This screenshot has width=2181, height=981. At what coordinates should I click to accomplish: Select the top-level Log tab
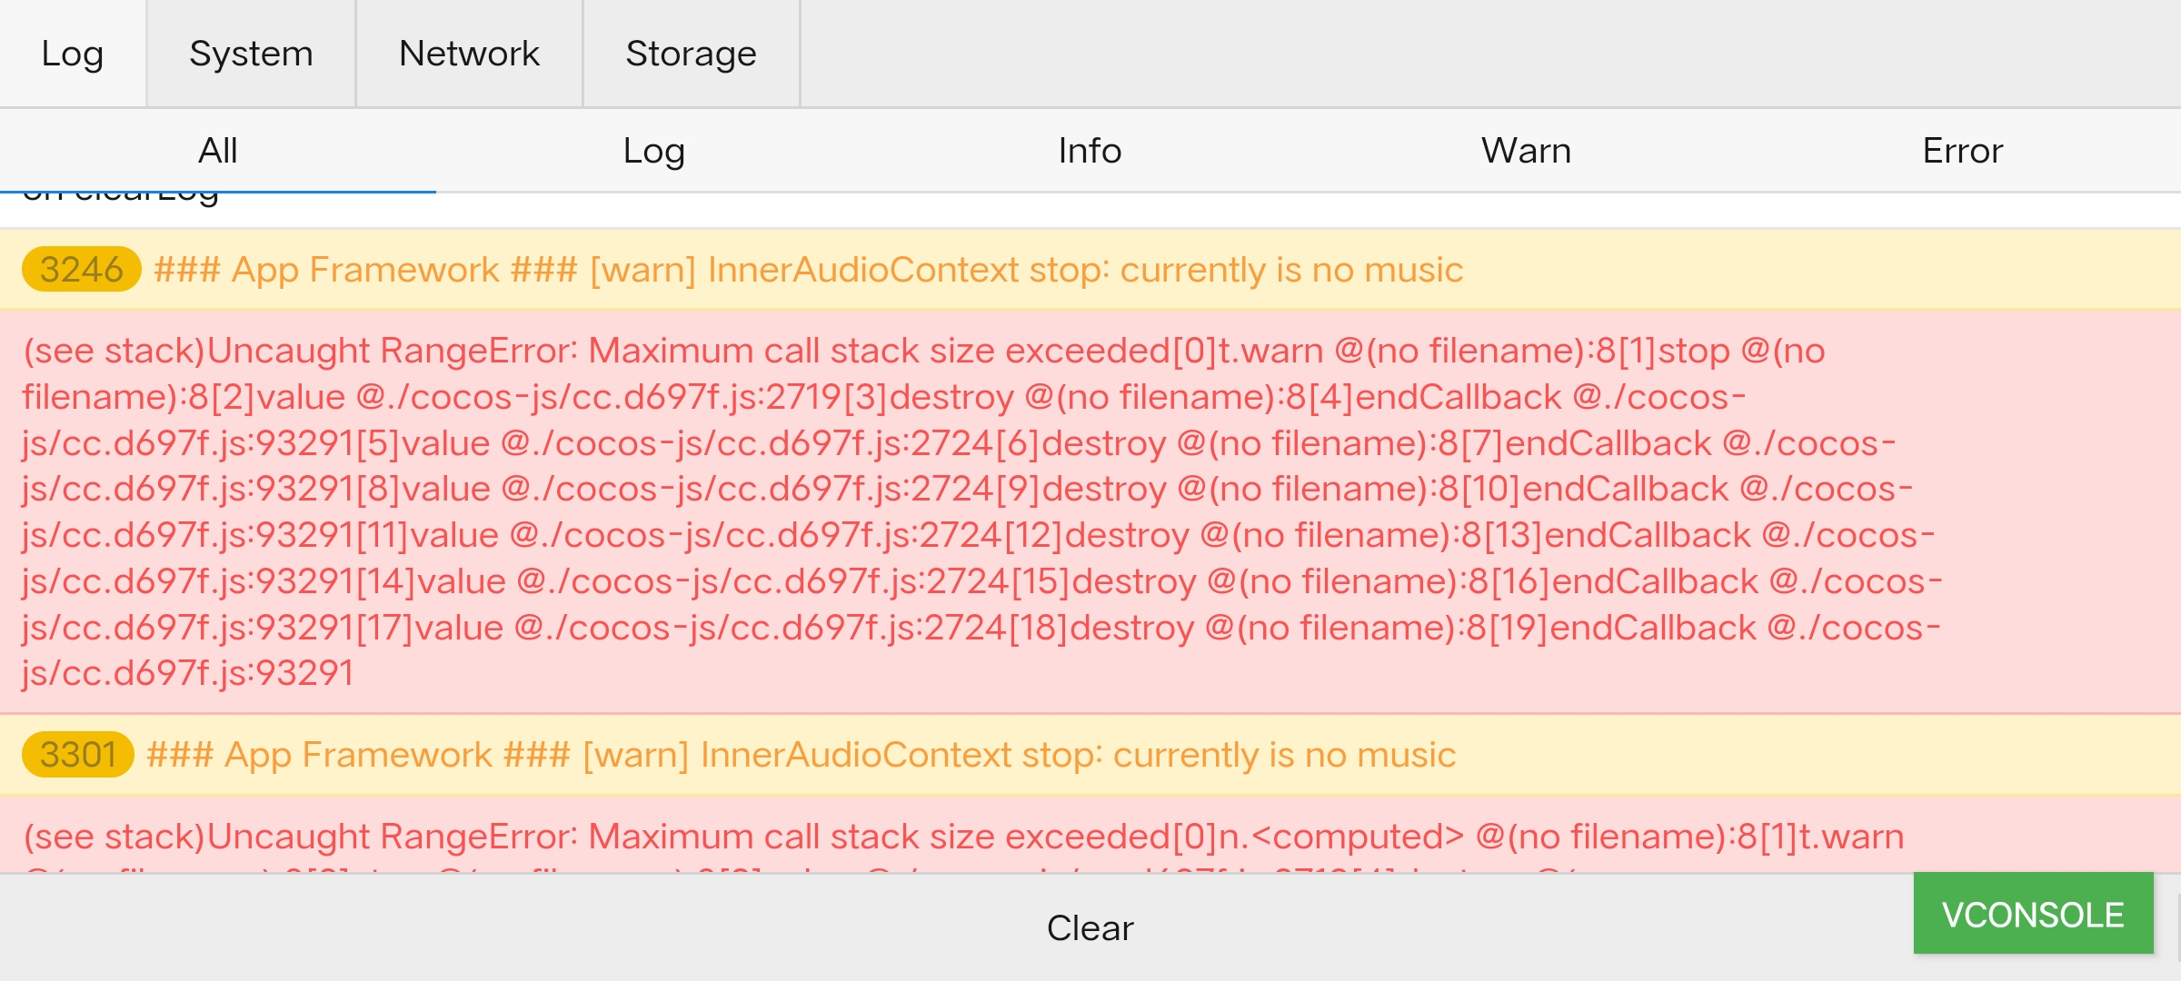[x=73, y=54]
